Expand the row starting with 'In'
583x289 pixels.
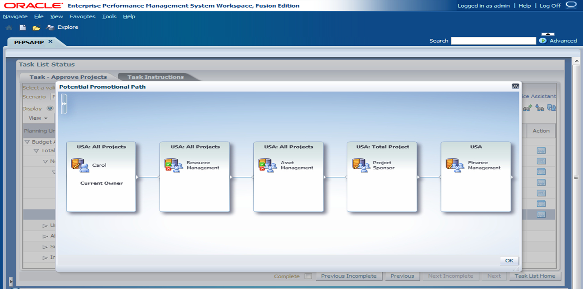pos(45,258)
